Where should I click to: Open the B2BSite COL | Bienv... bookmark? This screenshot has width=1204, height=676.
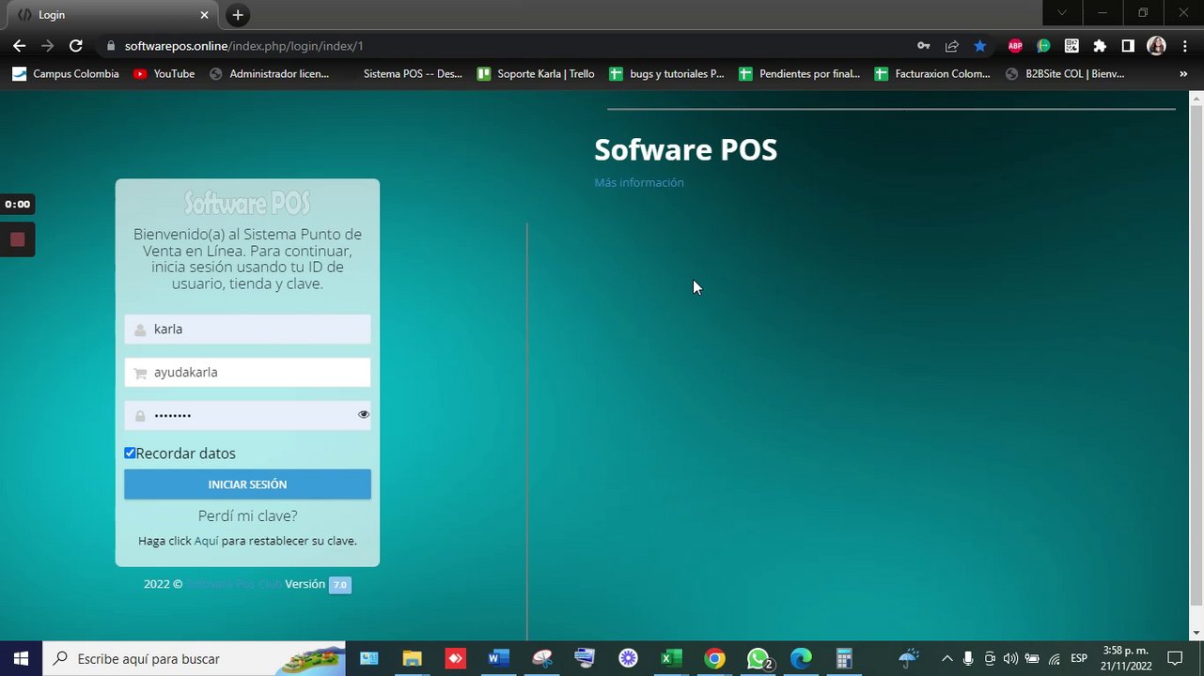pyautogui.click(x=1065, y=73)
